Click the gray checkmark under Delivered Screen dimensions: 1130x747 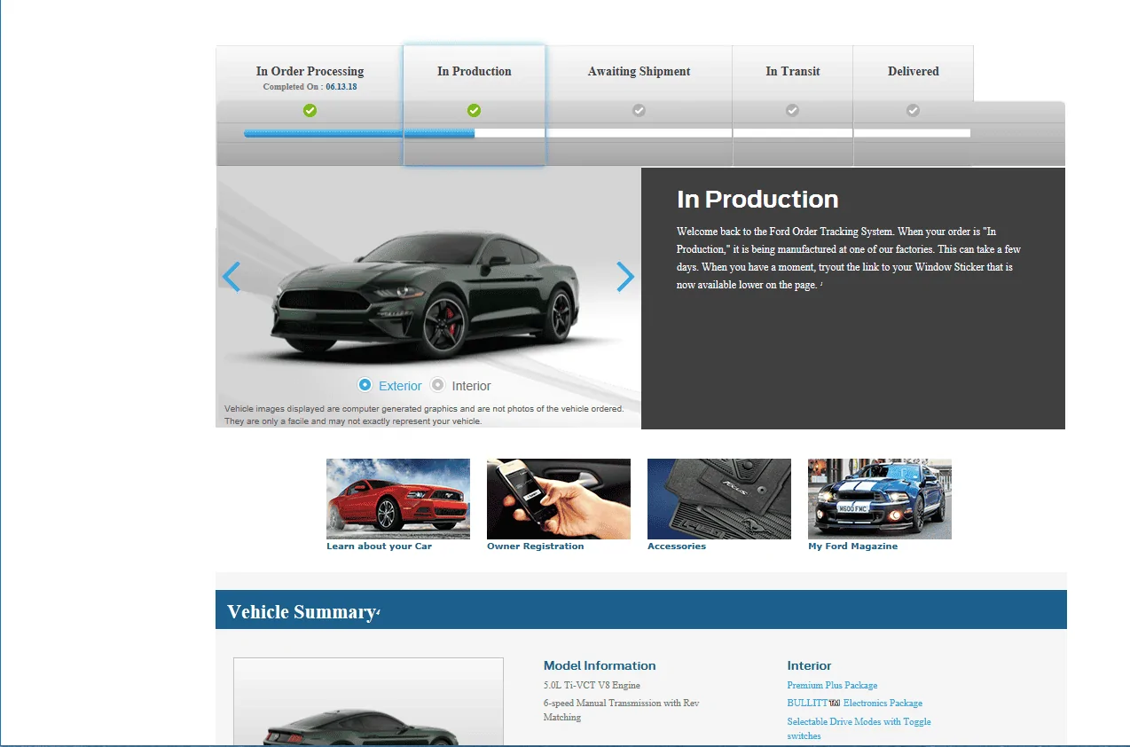(x=913, y=111)
